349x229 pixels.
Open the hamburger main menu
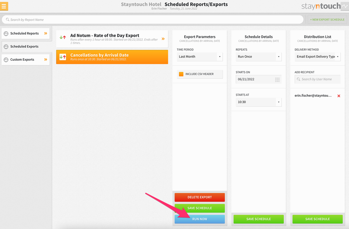coord(4,6)
